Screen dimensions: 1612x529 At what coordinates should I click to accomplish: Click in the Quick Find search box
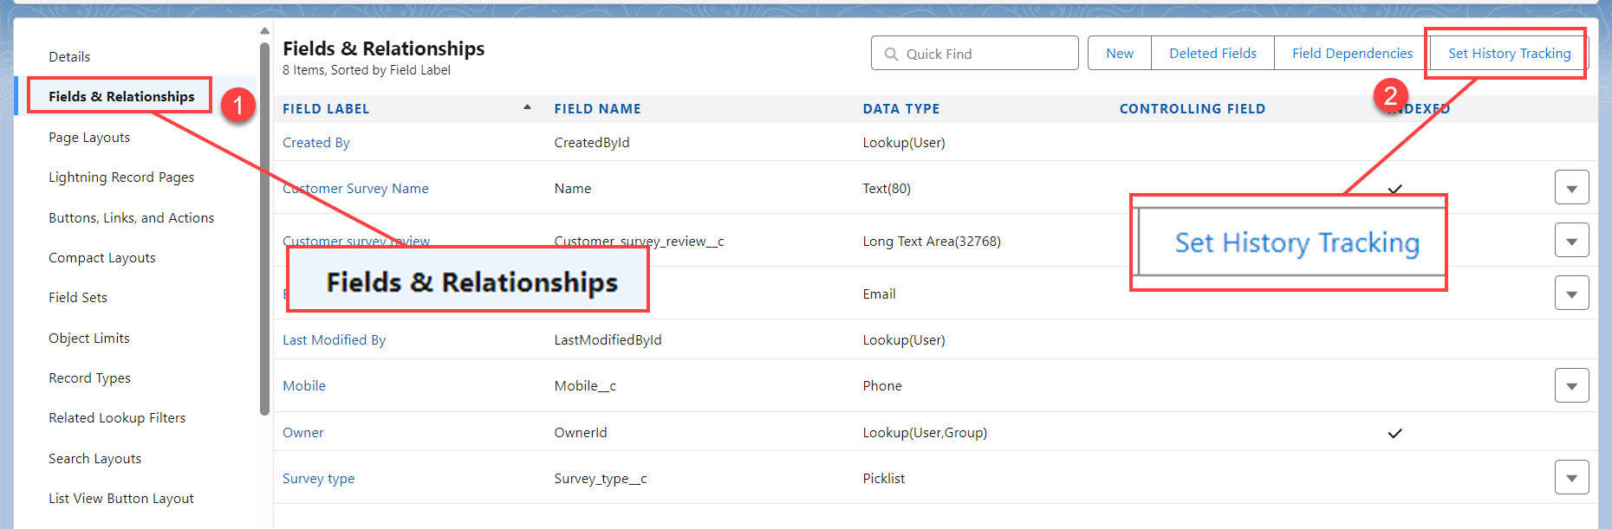point(975,53)
